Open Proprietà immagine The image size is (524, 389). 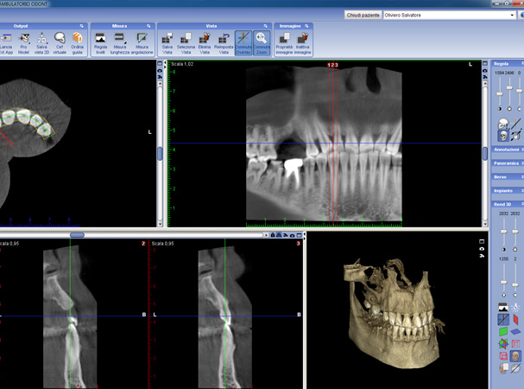click(284, 43)
